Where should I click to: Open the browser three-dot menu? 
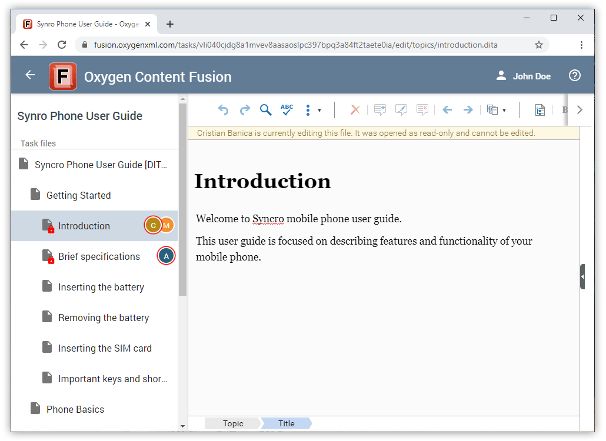(581, 45)
